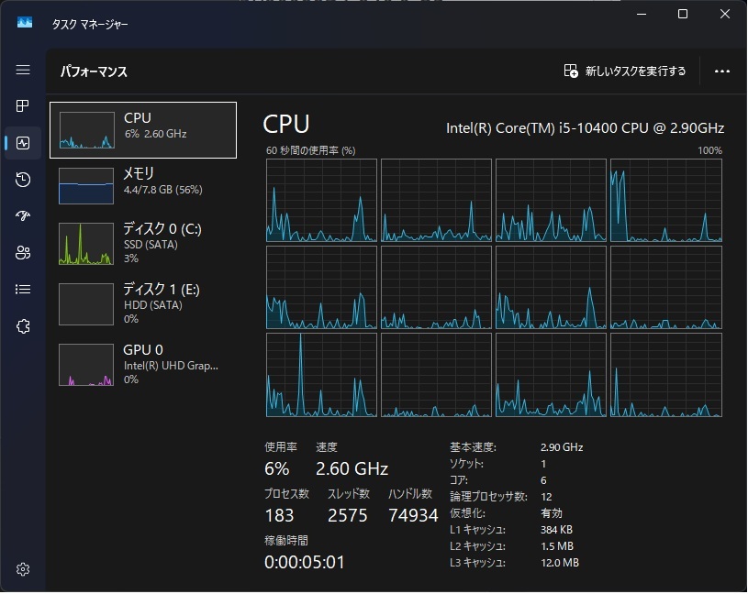Go to the Processes page icon

[23, 106]
